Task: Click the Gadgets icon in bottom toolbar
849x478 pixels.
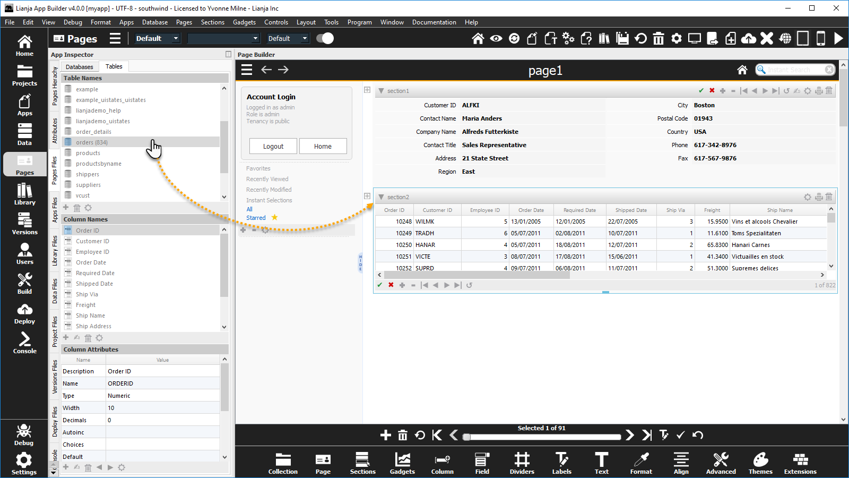Action: [402, 463]
